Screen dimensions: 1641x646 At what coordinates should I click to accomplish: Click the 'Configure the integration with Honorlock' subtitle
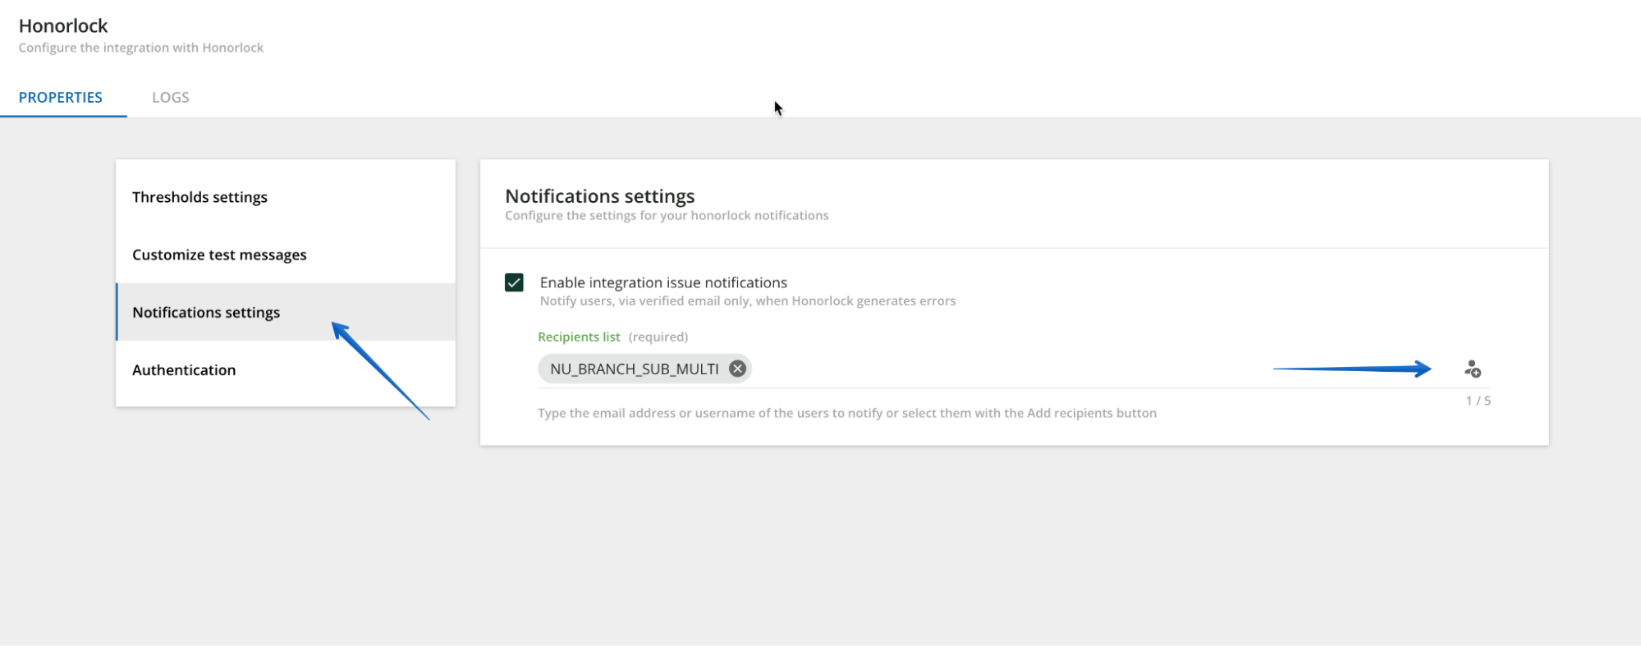coord(141,48)
